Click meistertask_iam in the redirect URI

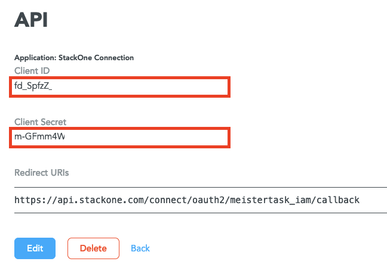[271, 200]
